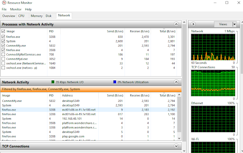
Task: Uncheck the Connectify.exe checkbox
Action: (3, 45)
